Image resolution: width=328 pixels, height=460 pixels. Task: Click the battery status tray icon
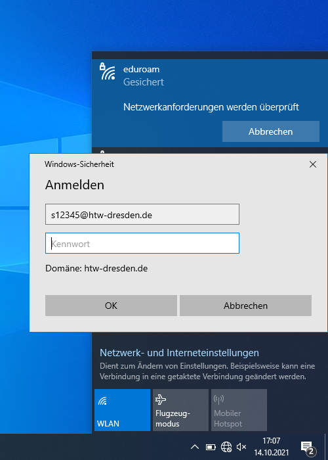pyautogui.click(x=211, y=447)
